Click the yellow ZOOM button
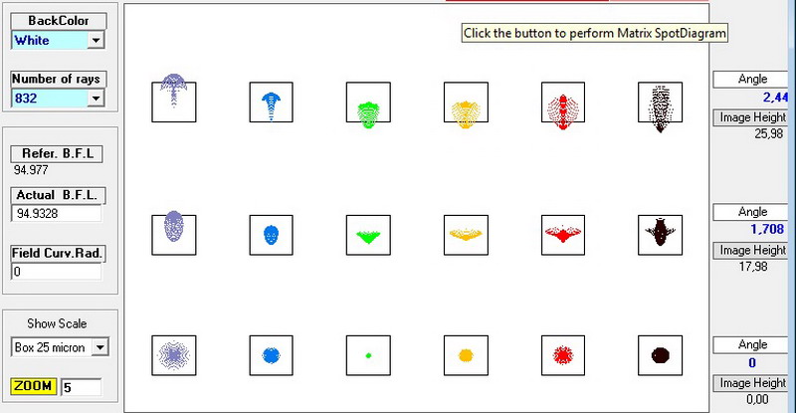 pyautogui.click(x=34, y=386)
